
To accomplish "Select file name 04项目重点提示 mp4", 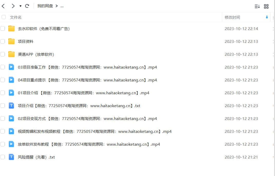I will tap(87, 80).
